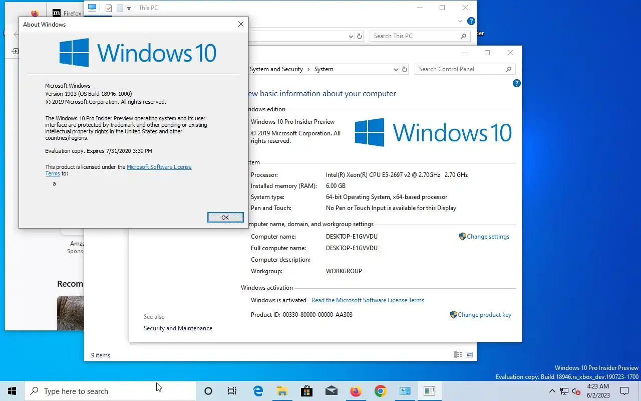Open network status tray icon
The height and width of the screenshot is (401, 641).
(x=564, y=391)
